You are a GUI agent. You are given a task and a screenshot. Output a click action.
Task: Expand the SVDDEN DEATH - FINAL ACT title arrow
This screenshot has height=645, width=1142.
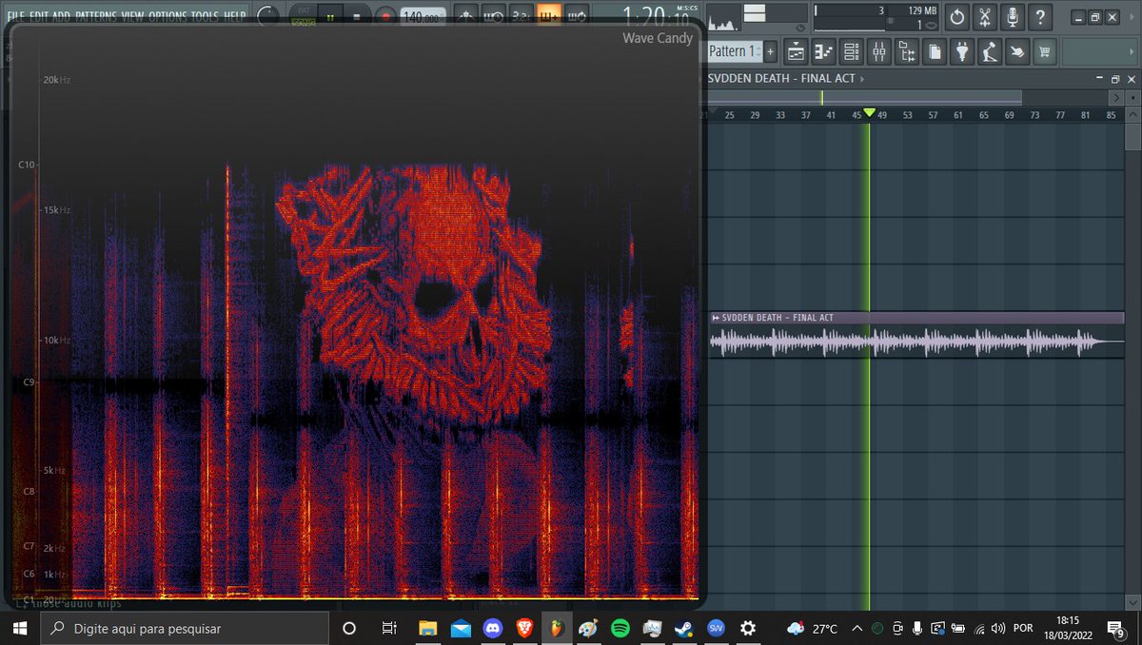863,79
